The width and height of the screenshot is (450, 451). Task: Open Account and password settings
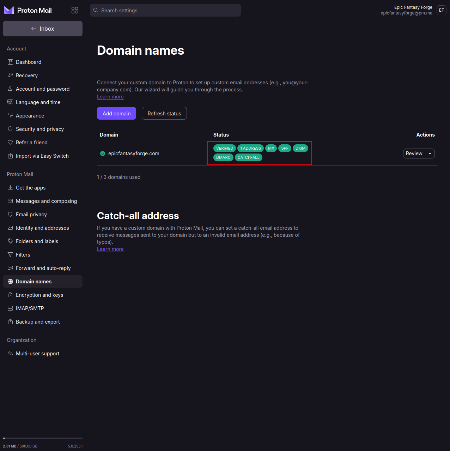(43, 89)
